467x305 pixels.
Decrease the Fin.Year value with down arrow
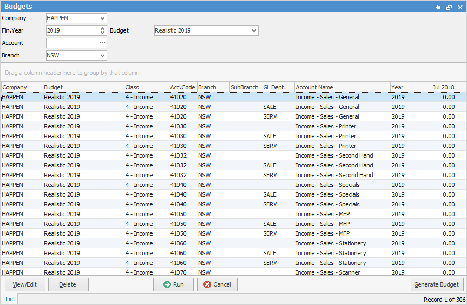103,33
